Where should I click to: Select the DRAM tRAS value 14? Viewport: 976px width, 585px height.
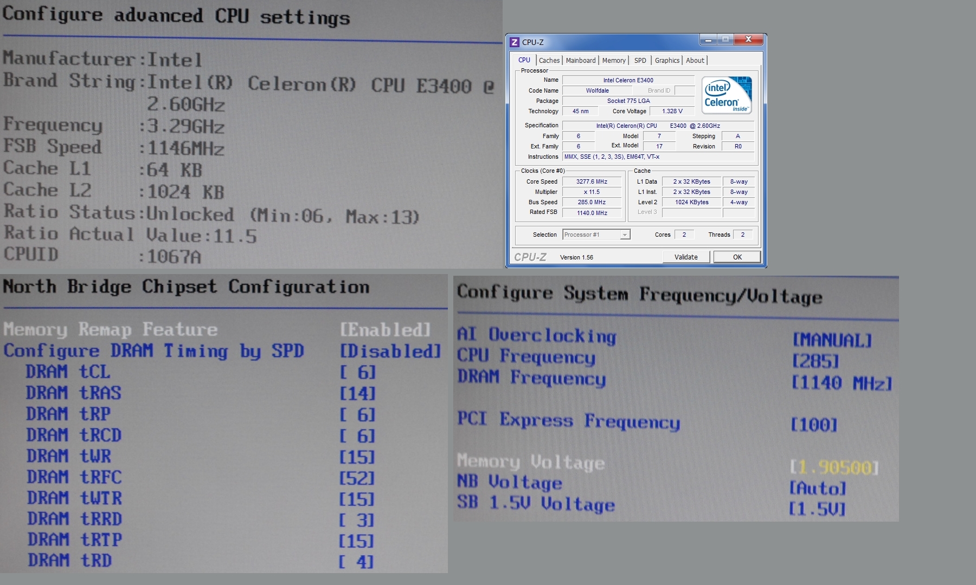pyautogui.click(x=358, y=393)
